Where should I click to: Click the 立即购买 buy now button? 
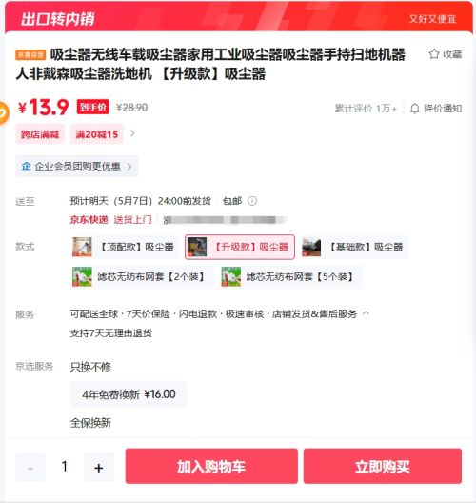(x=383, y=466)
